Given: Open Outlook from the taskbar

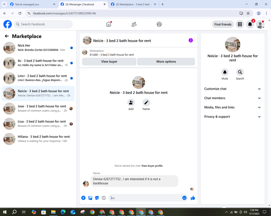Looking at the screenshot, I should [73, 212].
